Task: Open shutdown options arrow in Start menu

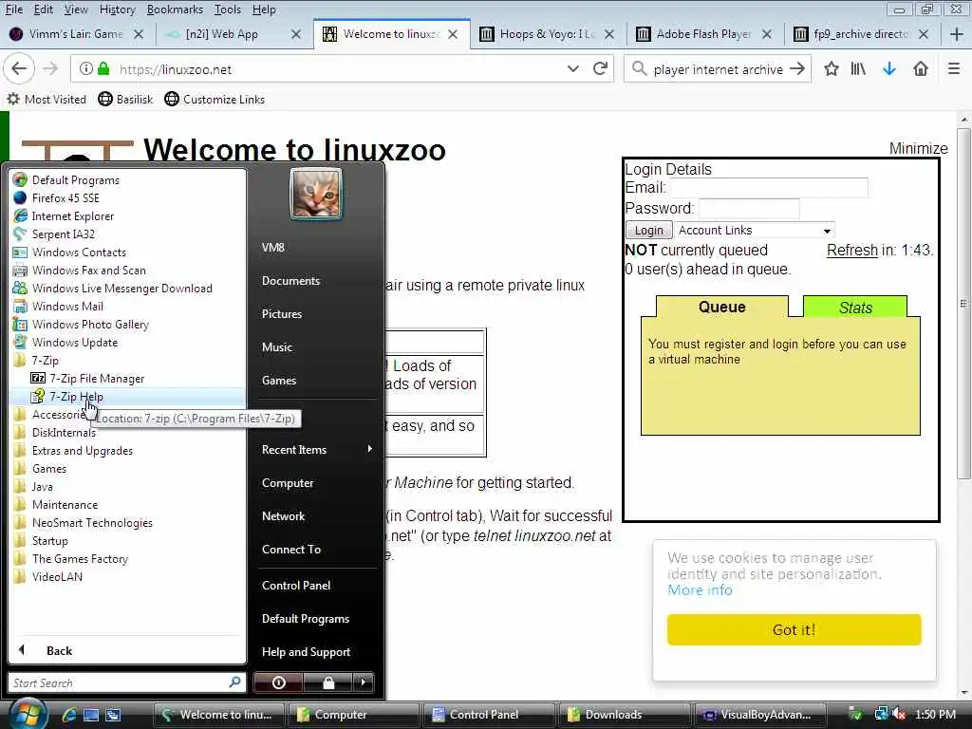Action: (x=364, y=682)
